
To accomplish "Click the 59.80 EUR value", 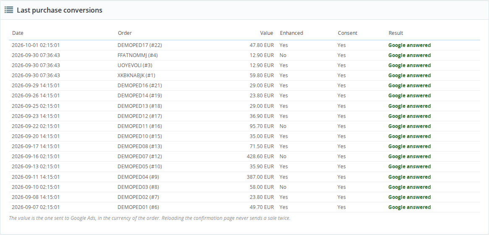I will point(261,76).
